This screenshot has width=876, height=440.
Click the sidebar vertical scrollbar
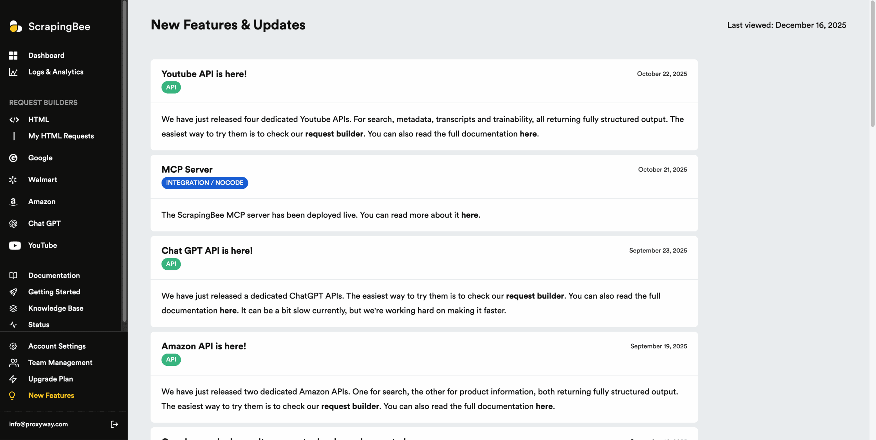point(125,161)
